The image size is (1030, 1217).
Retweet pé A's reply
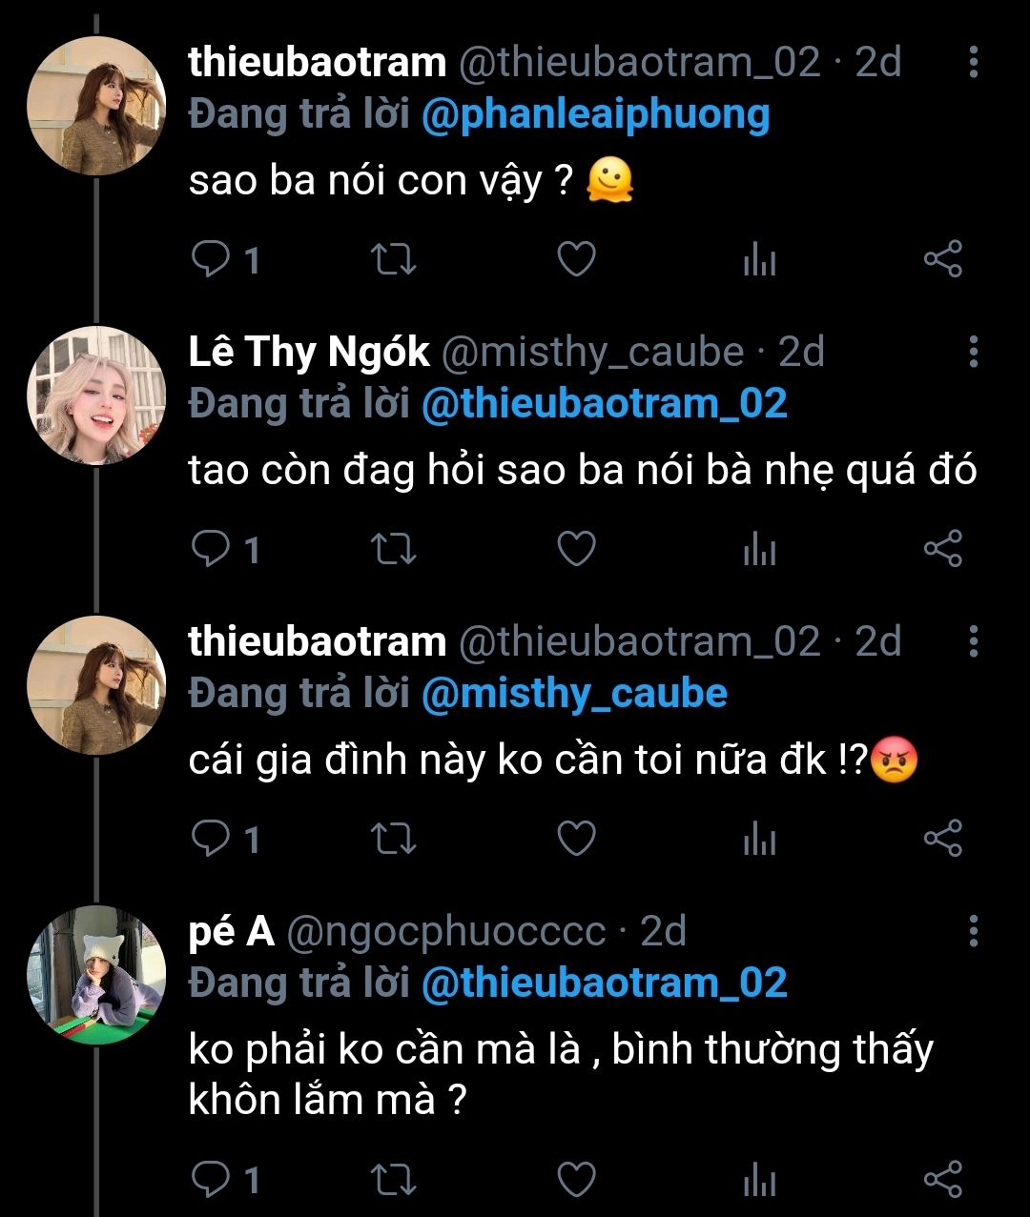click(x=392, y=1180)
